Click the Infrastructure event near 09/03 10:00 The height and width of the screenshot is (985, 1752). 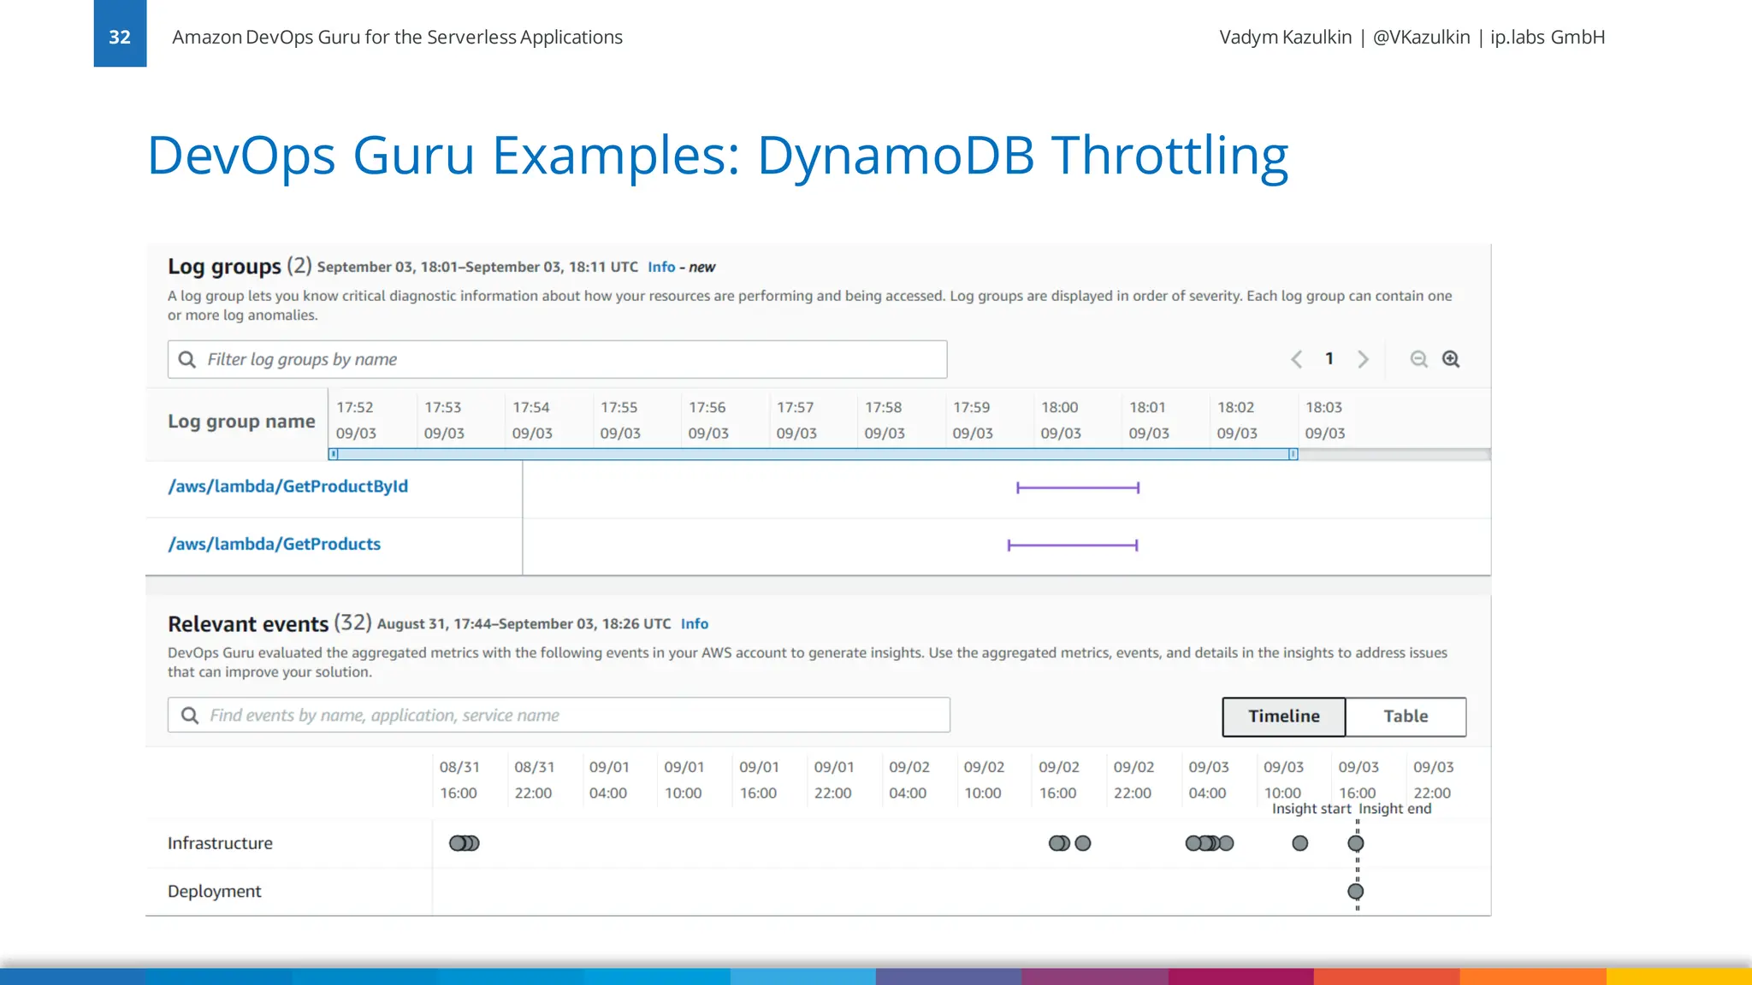[x=1299, y=844]
